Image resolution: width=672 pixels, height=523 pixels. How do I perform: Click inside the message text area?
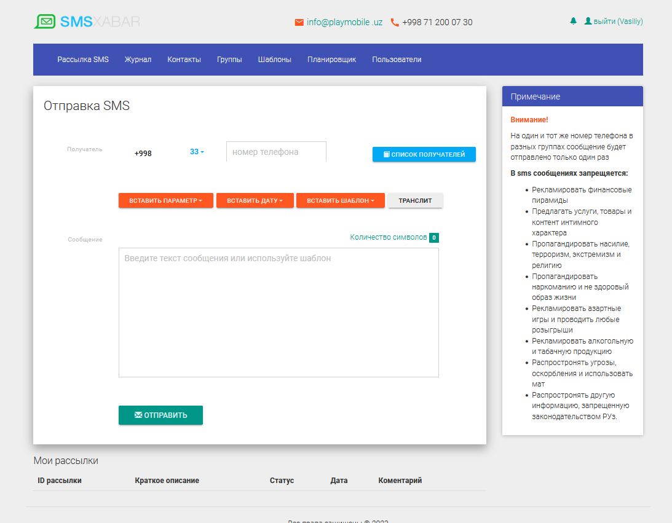[x=279, y=313]
